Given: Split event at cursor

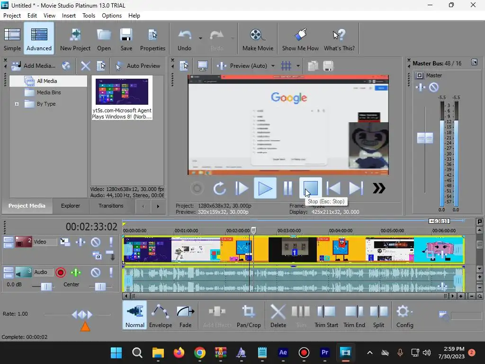Looking at the screenshot, I should [x=378, y=316].
